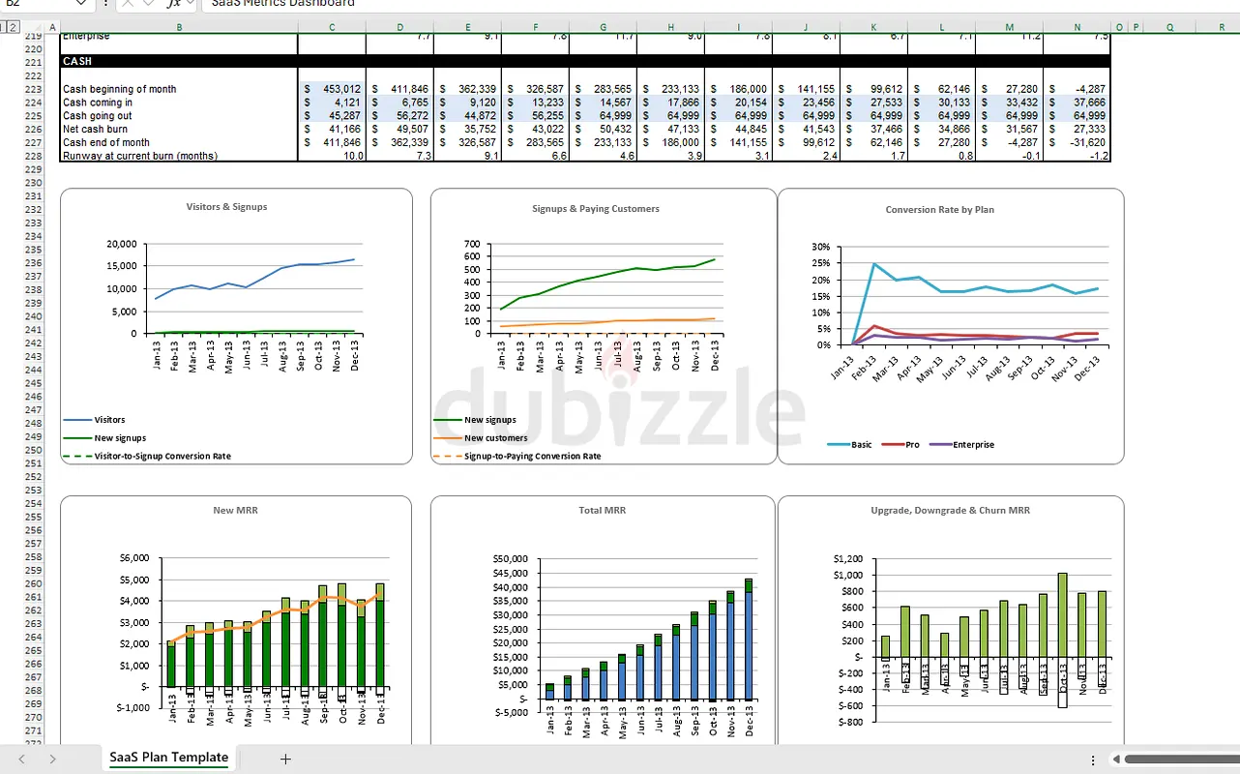The height and width of the screenshot is (774, 1240).
Task: Click the insert function fx icon
Action: (173, 4)
